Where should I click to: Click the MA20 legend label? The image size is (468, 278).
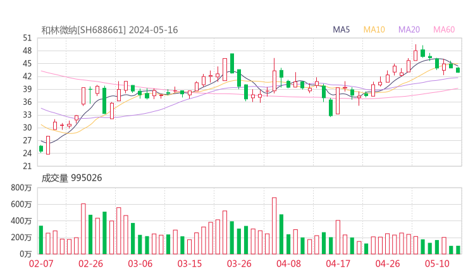point(409,30)
